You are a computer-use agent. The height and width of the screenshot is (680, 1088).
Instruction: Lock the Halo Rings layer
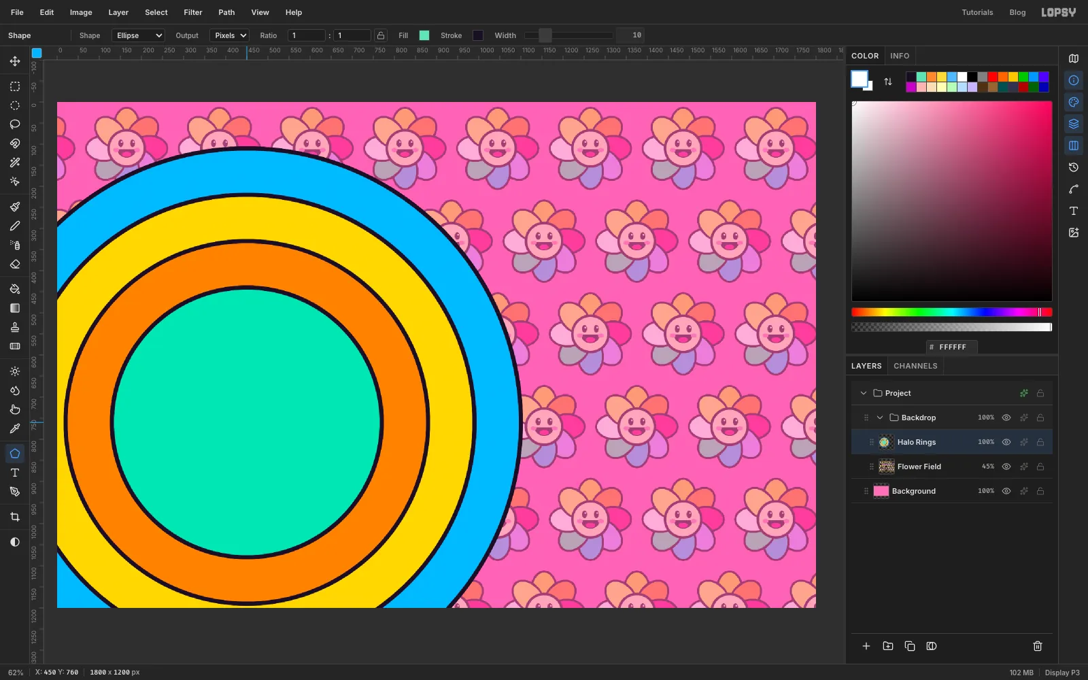click(1040, 442)
